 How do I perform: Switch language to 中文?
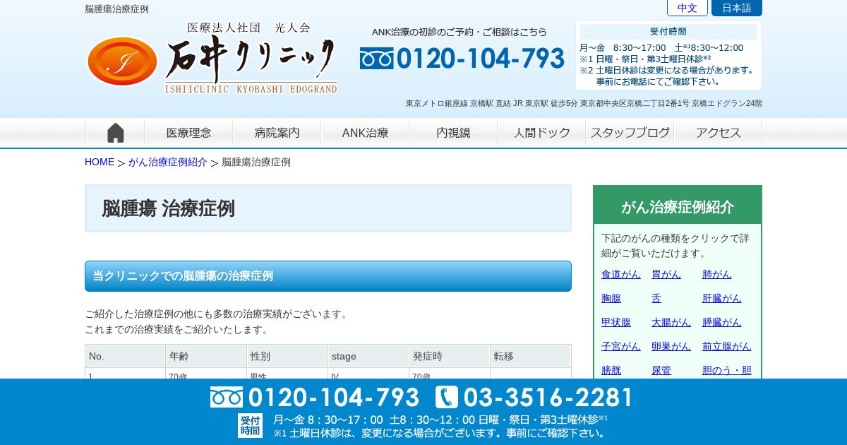pyautogui.click(x=687, y=8)
